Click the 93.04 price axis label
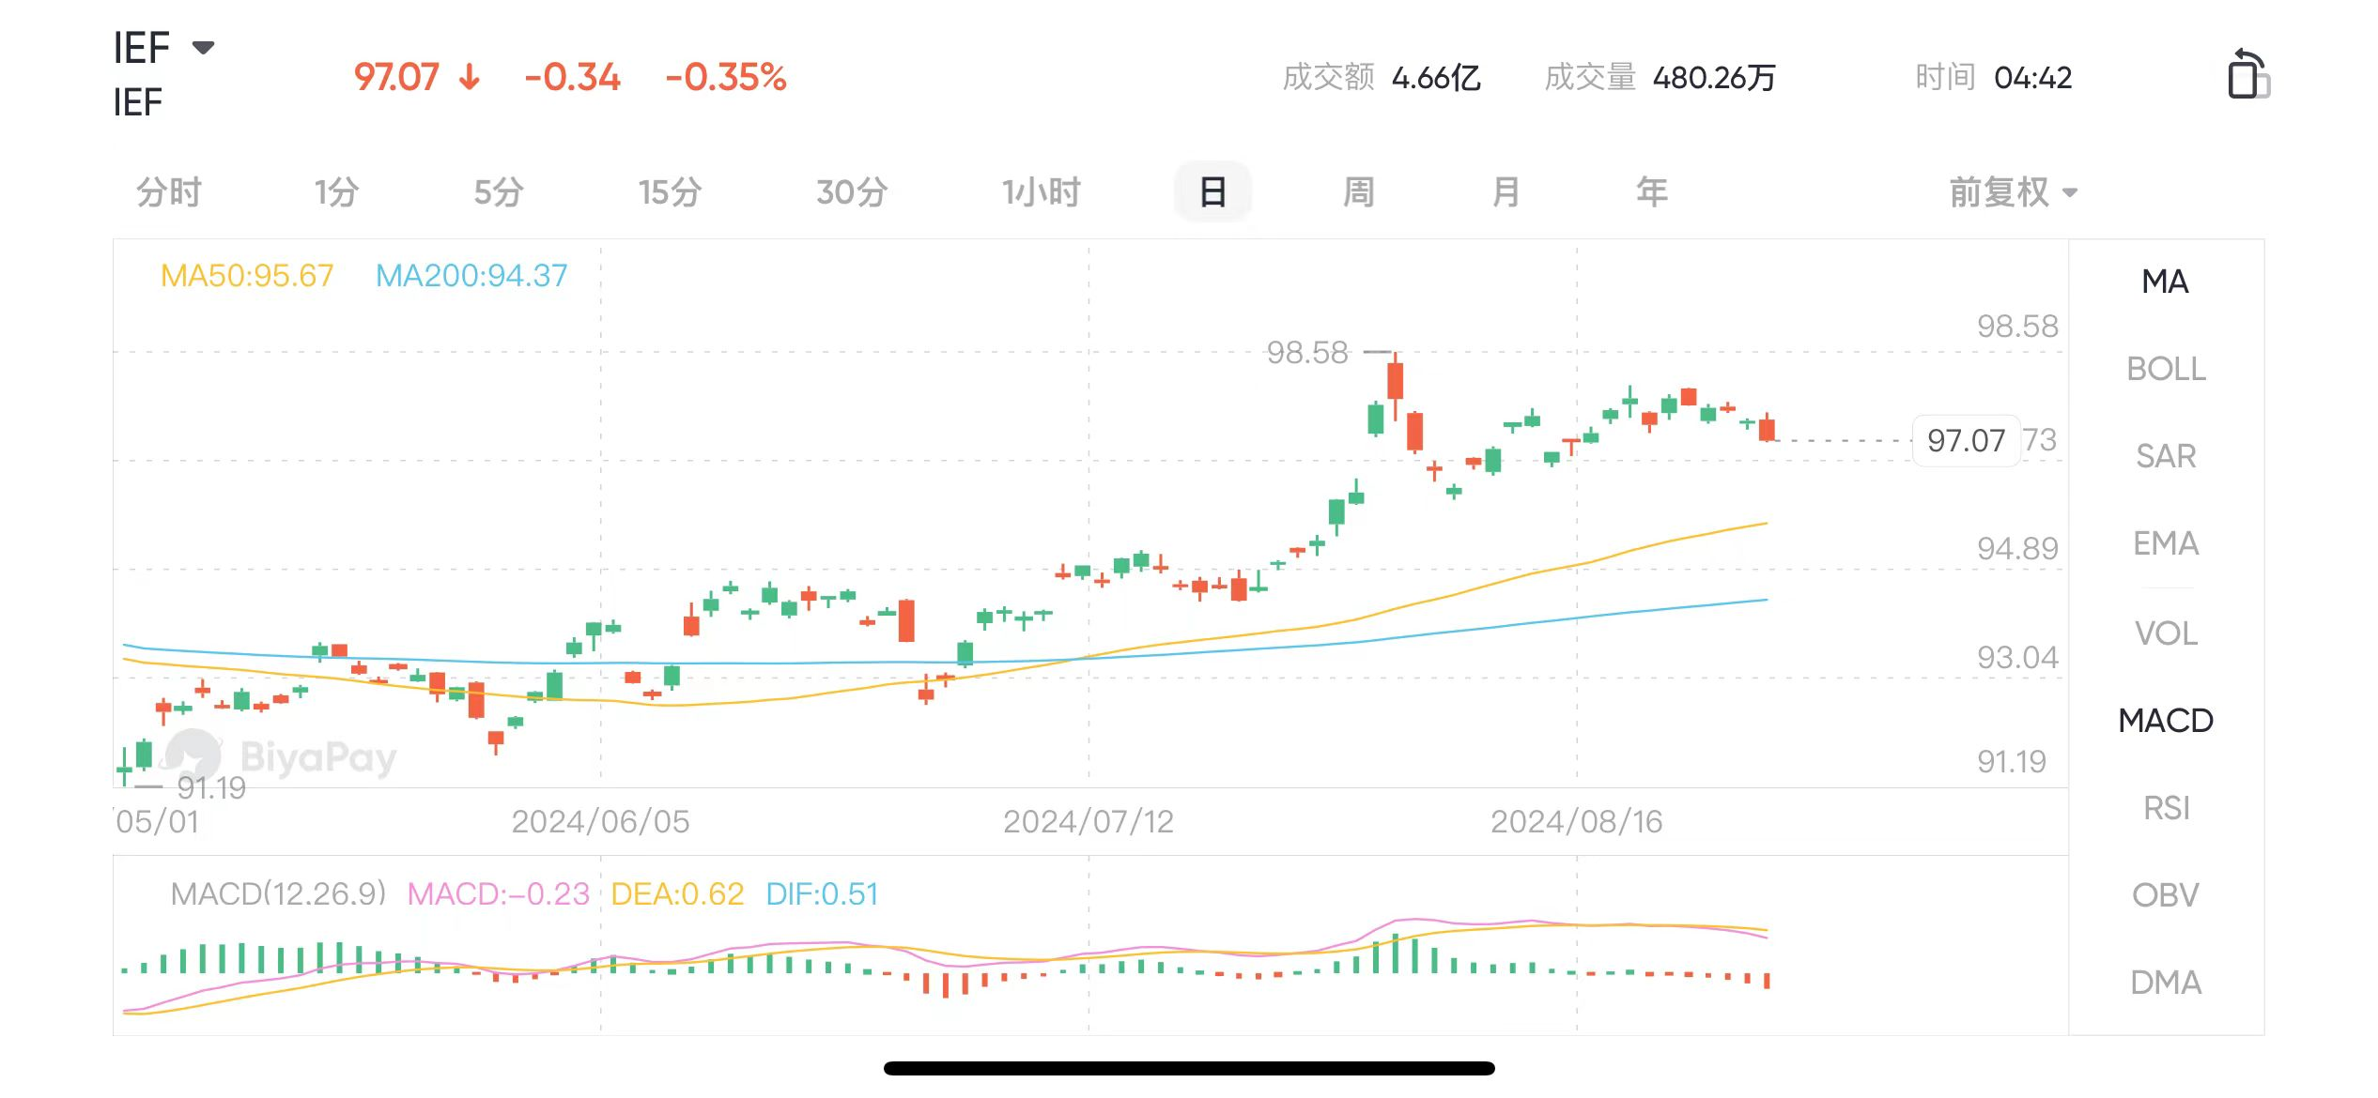This screenshot has height=1098, width=2378. click(2016, 657)
